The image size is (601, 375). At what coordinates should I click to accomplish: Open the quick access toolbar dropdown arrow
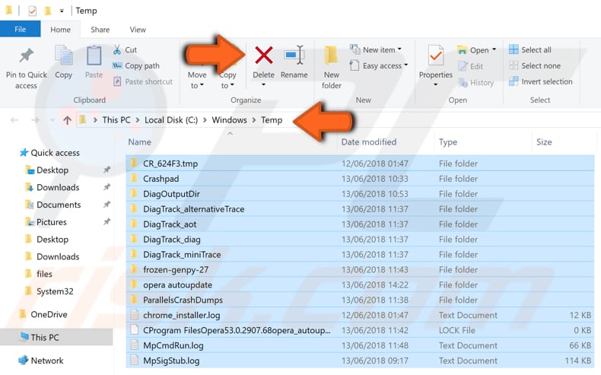[62, 11]
